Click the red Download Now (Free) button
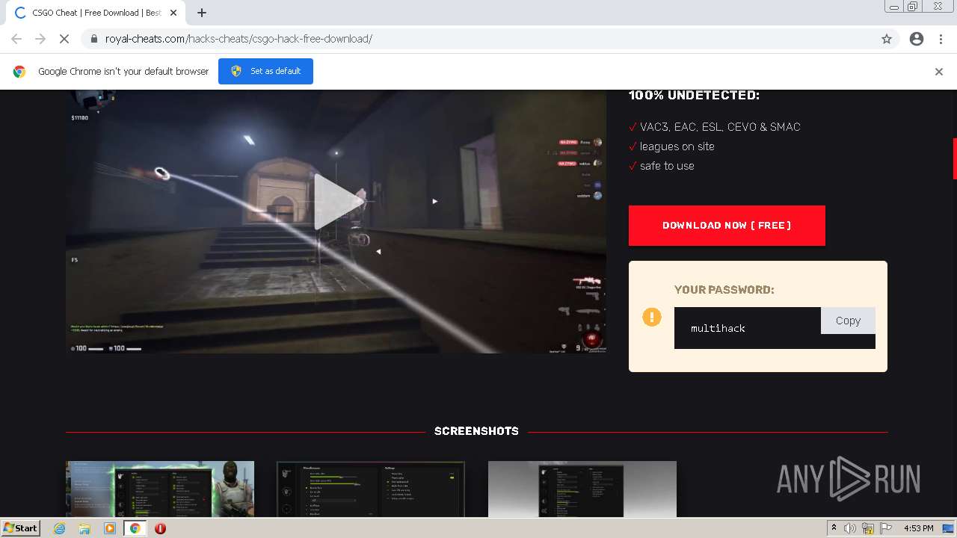This screenshot has width=957, height=538. click(727, 225)
